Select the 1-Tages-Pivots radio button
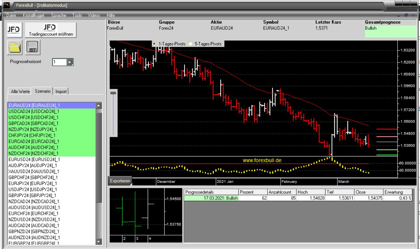The image size is (420, 249). point(154,44)
